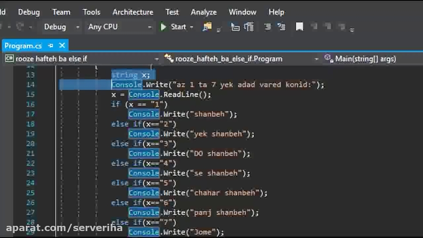
Task: Open the Any CPU platform dropdown
Action: click(x=119, y=27)
